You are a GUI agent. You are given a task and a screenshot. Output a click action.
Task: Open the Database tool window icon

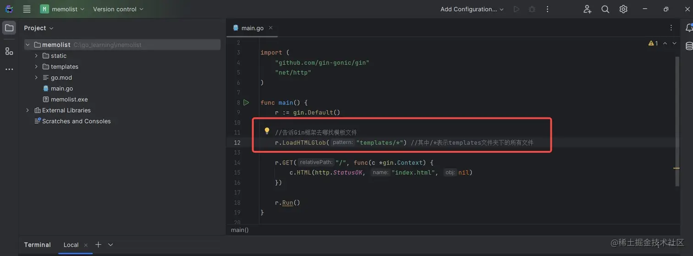click(x=688, y=46)
